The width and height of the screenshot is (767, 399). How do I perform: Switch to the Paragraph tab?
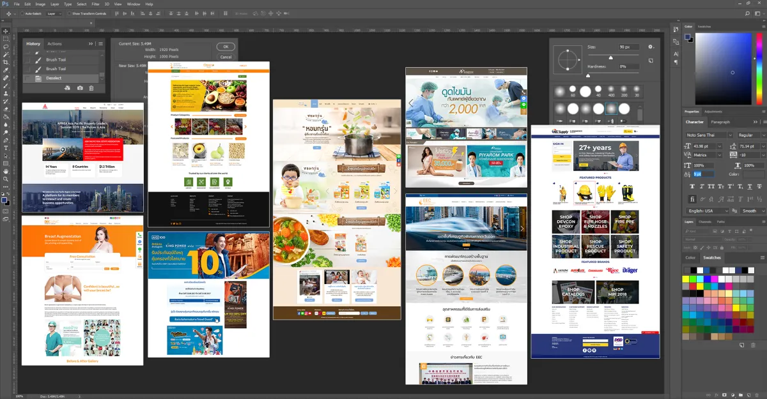click(720, 122)
